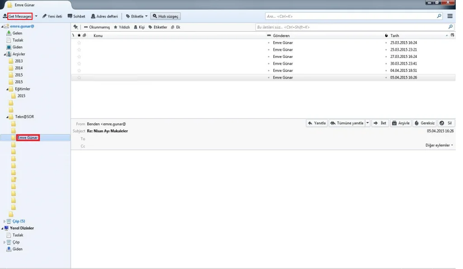Click the Ara global search field
This screenshot has width=463, height=269.
pyautogui.click(x=350, y=16)
